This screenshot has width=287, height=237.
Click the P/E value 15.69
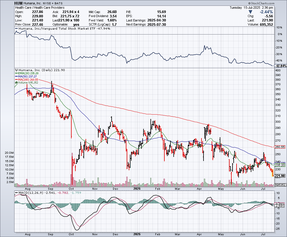point(161,12)
